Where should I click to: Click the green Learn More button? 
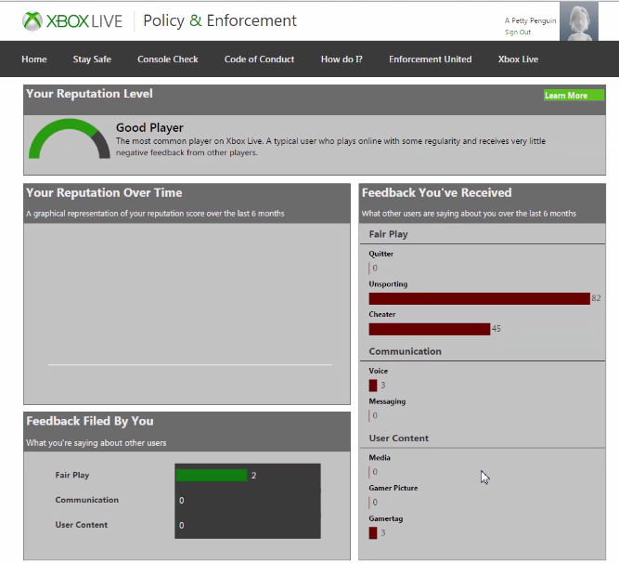(574, 95)
